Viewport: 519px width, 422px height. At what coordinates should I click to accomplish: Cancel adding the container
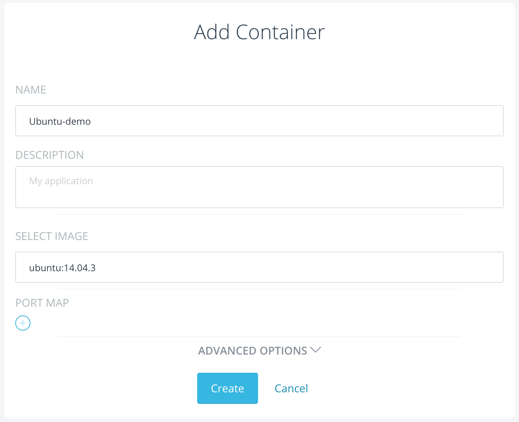pyautogui.click(x=291, y=388)
